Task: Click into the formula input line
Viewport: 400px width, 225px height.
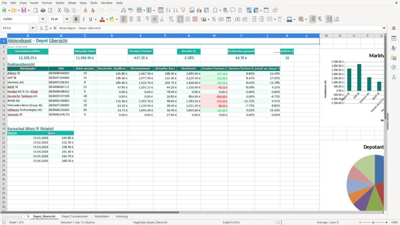Action: click(x=220, y=28)
